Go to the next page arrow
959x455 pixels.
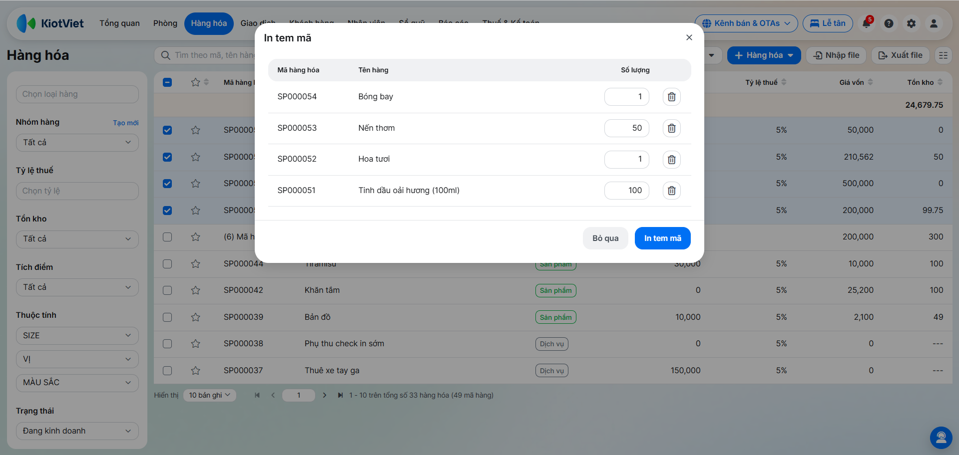point(325,395)
